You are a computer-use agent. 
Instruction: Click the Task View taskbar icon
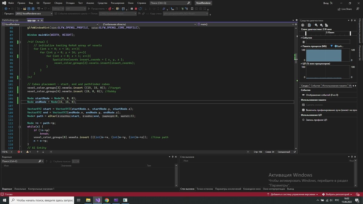tap(79, 200)
